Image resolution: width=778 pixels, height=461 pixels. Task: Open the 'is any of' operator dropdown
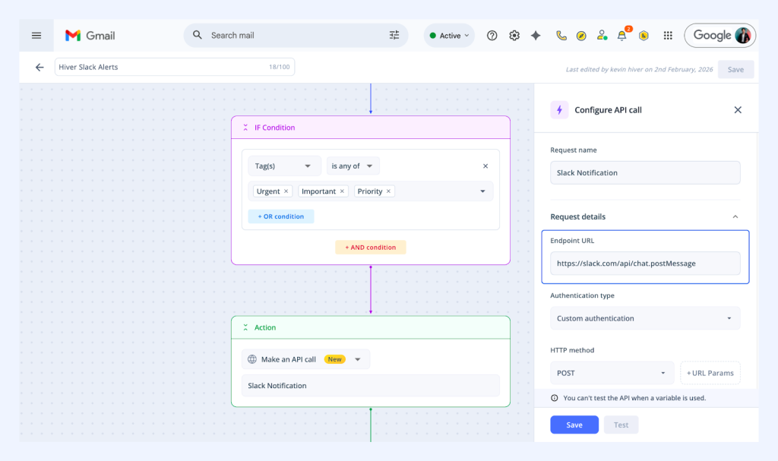click(x=353, y=166)
